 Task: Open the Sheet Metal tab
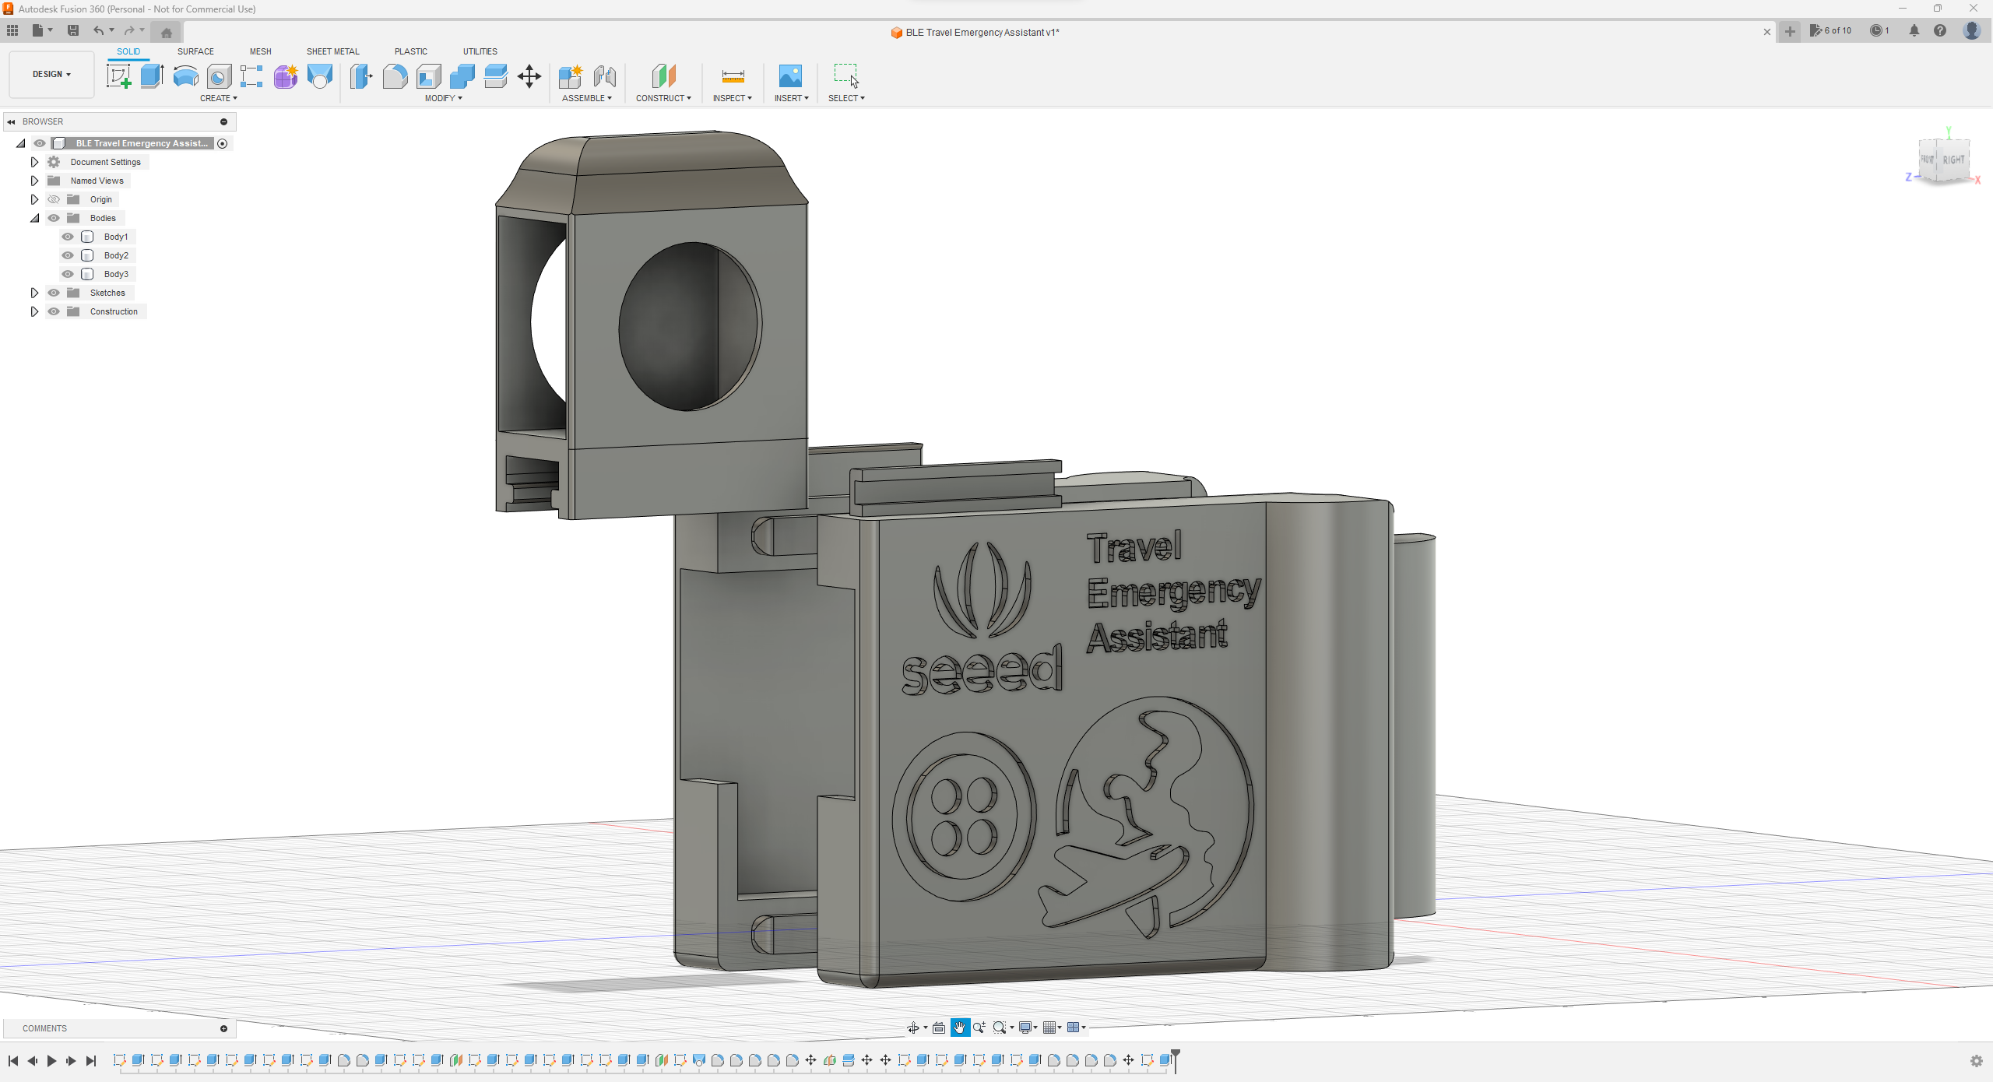332,51
